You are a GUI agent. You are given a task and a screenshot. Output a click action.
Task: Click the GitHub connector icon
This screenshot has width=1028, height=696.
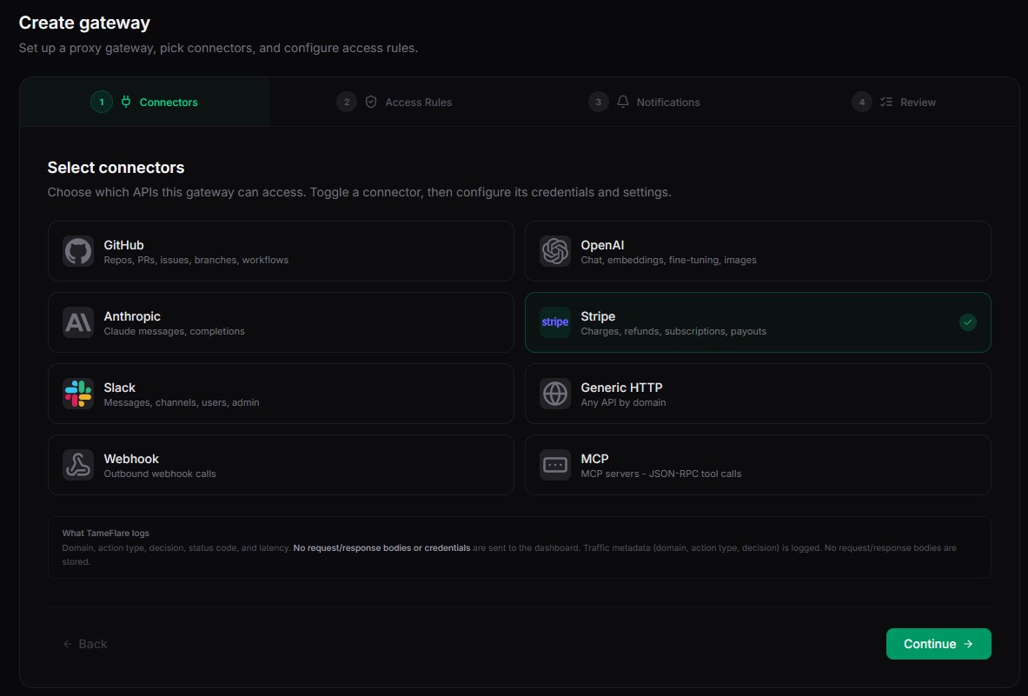coord(77,251)
